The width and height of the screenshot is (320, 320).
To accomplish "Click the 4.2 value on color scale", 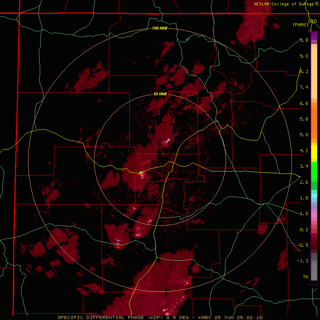I will (304, 151).
